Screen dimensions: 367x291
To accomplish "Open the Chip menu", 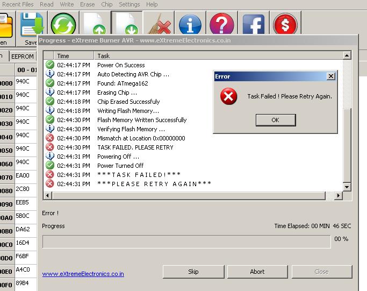I will coord(107,4).
